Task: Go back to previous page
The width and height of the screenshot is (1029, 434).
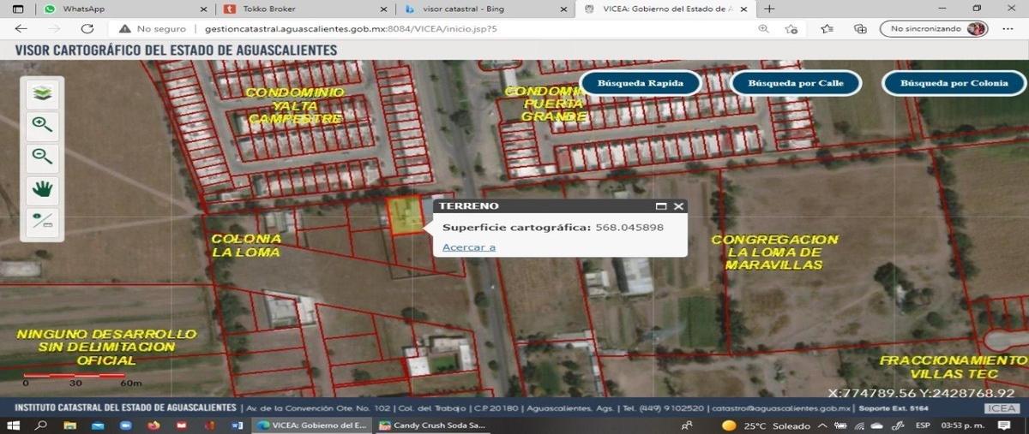Action: [21, 28]
